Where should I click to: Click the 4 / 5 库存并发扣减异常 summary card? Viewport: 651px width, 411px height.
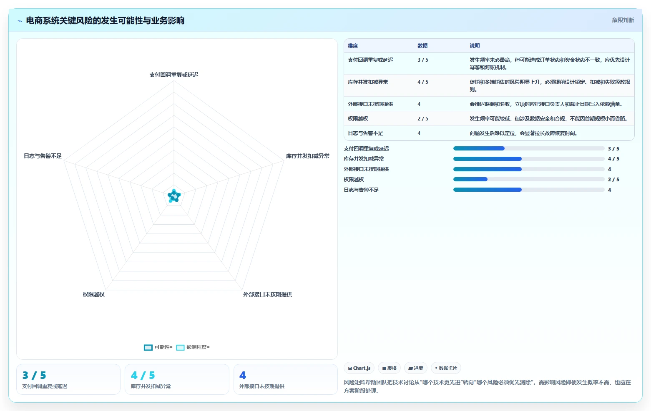coord(177,379)
